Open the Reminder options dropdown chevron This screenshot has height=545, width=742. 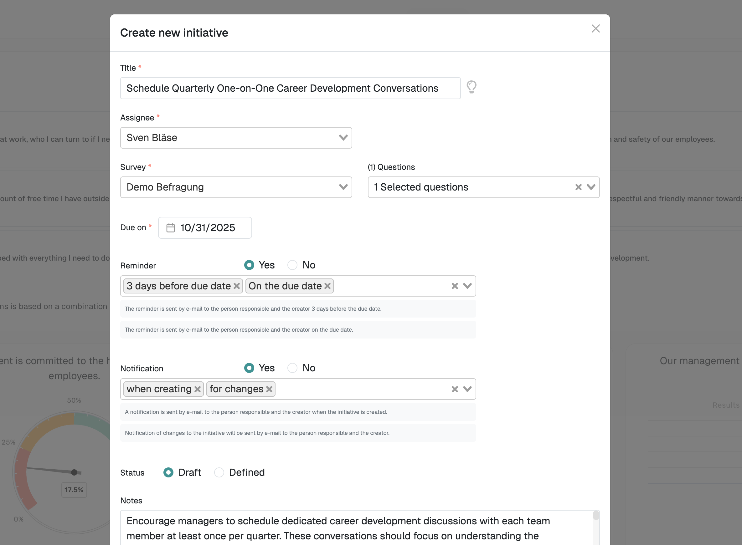[x=467, y=286]
